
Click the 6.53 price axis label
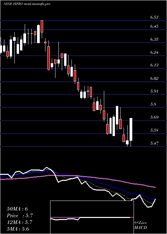(154, 17)
